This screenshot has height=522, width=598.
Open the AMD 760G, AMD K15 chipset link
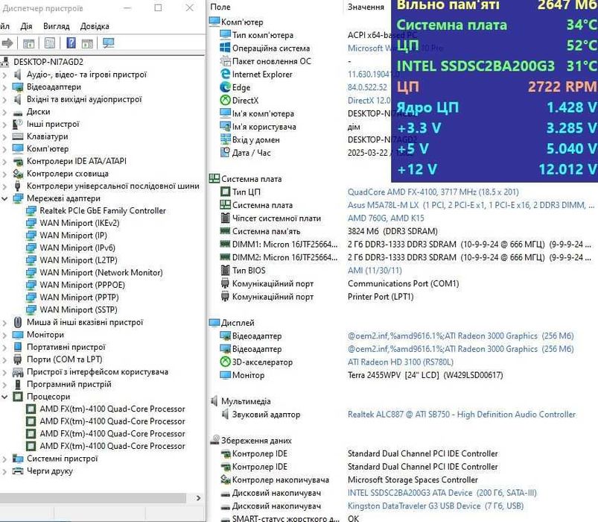[x=386, y=218]
